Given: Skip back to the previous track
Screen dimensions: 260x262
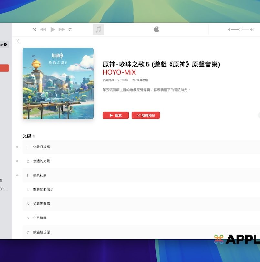Looking at the screenshot, I should (x=43, y=29).
